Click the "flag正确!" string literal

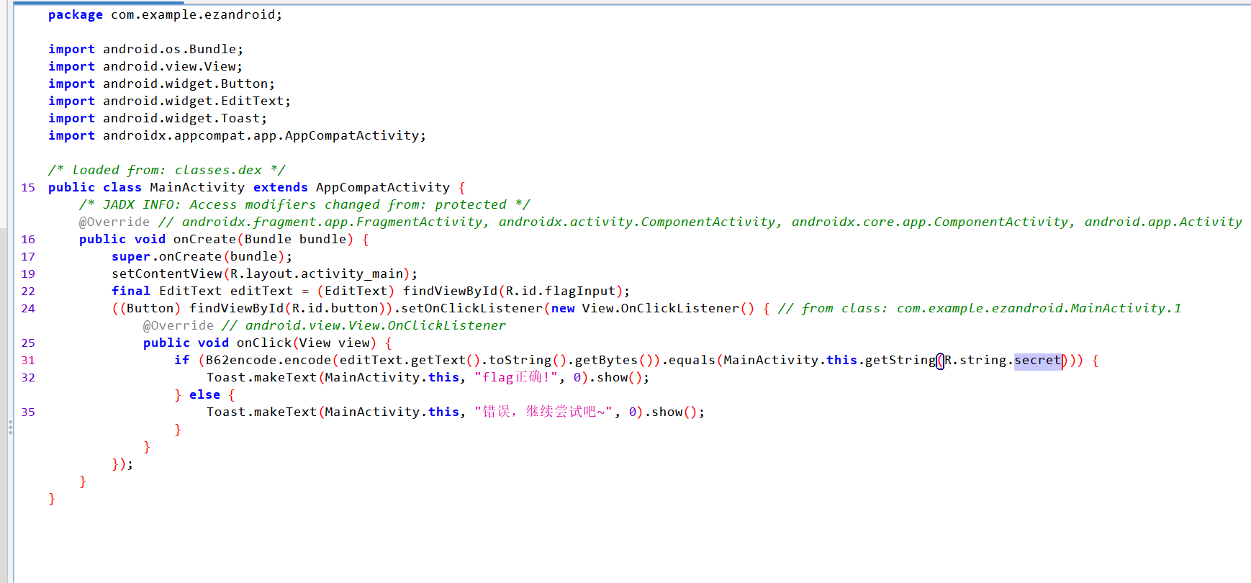[x=515, y=377]
